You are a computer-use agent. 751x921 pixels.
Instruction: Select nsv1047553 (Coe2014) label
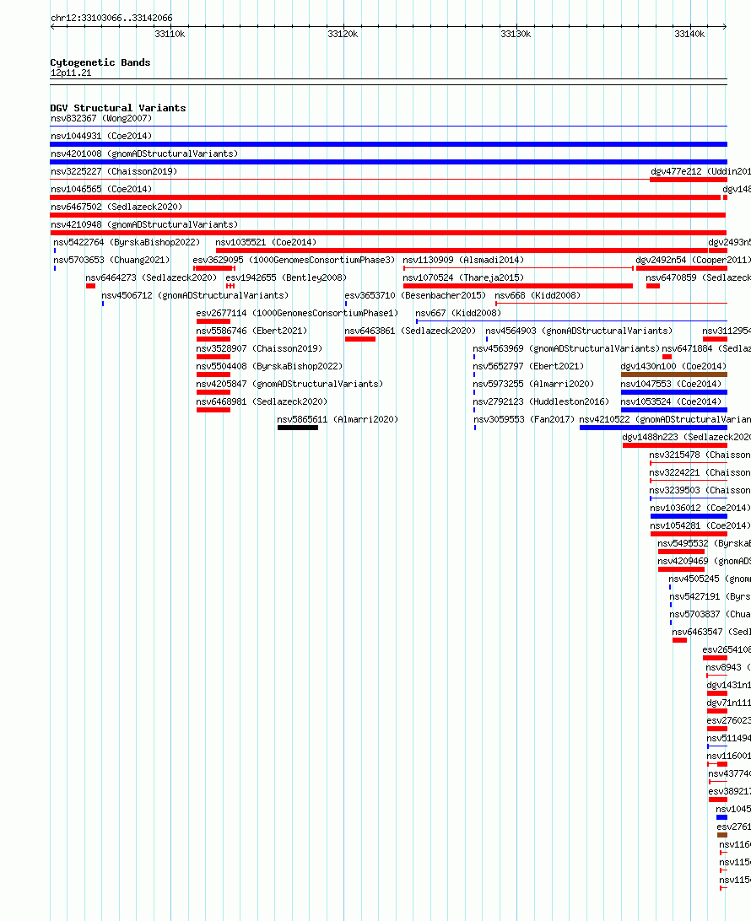671,384
